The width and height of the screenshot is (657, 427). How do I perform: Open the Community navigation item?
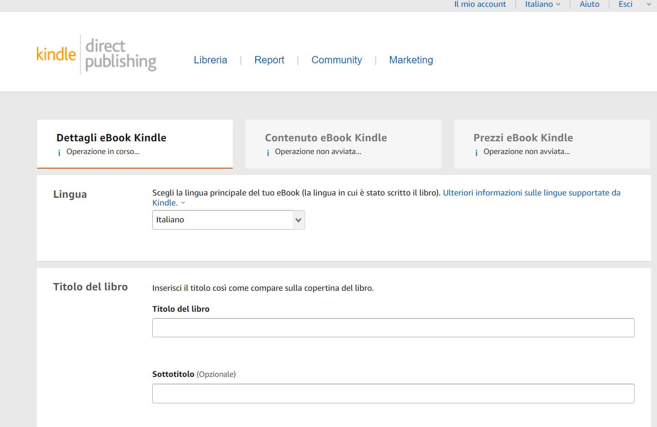[336, 60]
